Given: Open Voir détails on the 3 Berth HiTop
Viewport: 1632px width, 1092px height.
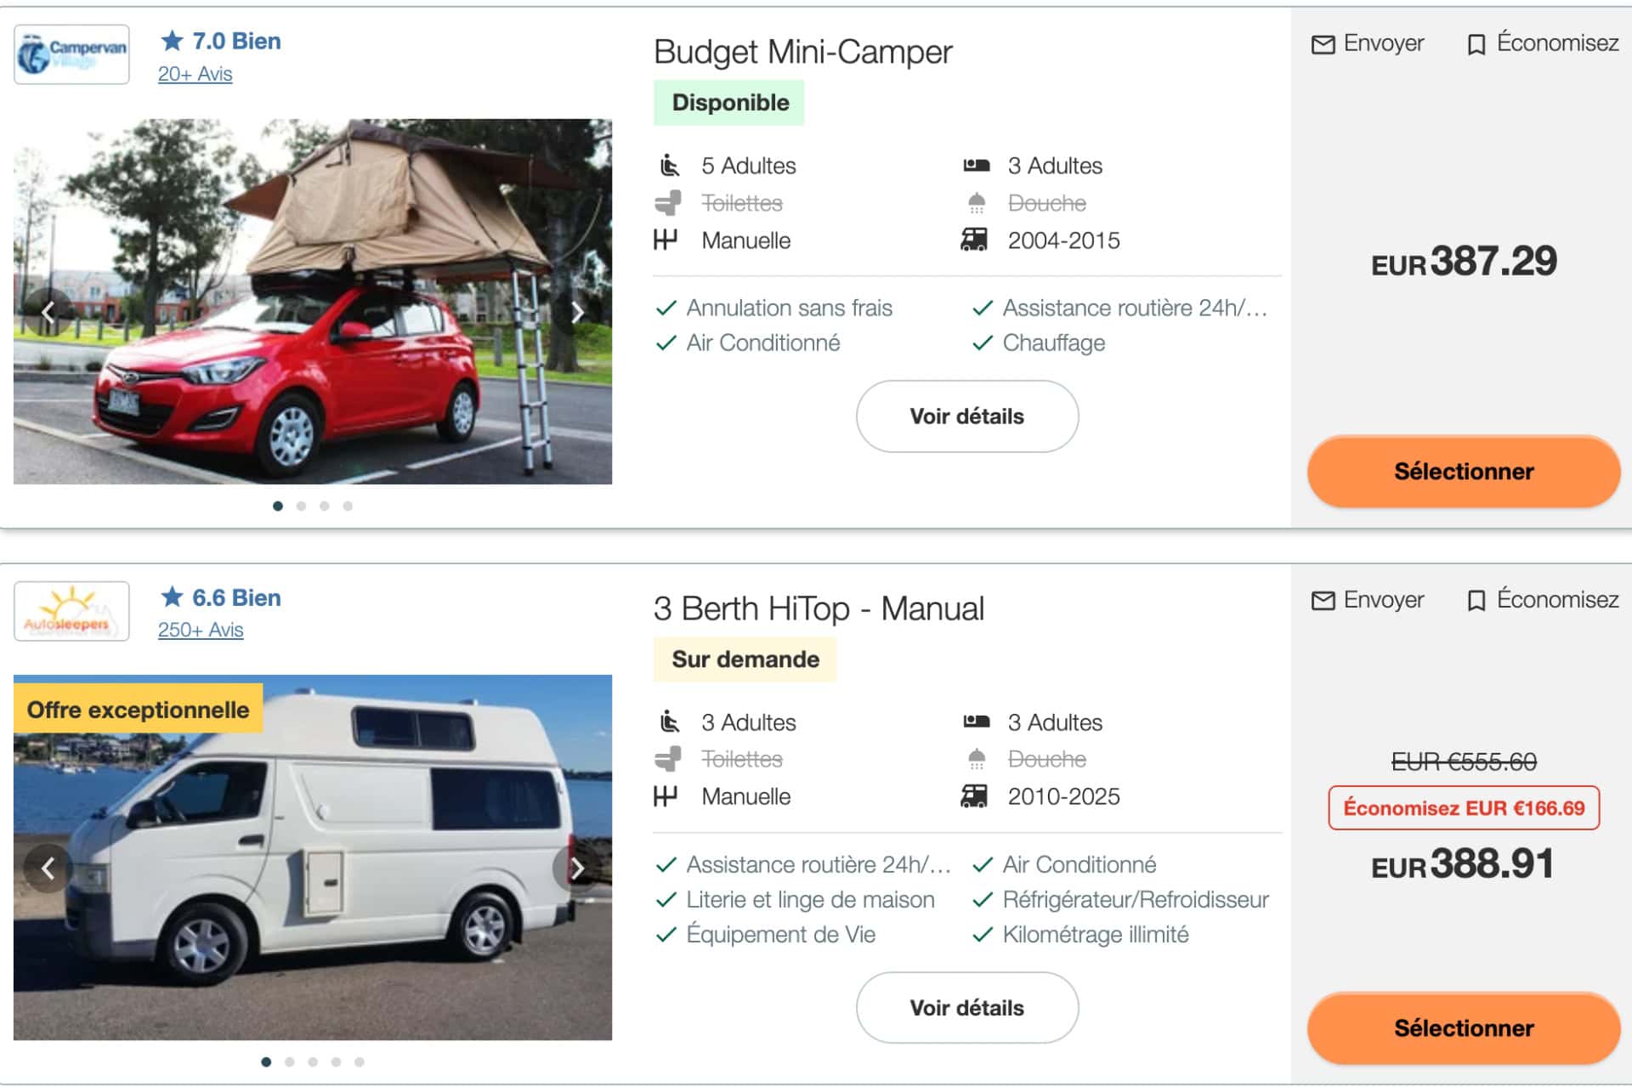Looking at the screenshot, I should point(966,1007).
